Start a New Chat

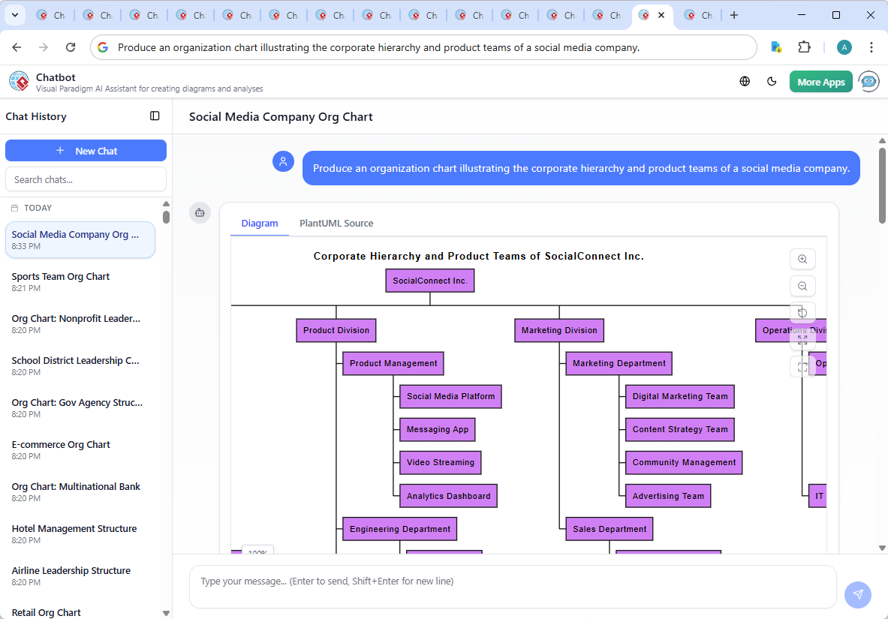coord(86,150)
